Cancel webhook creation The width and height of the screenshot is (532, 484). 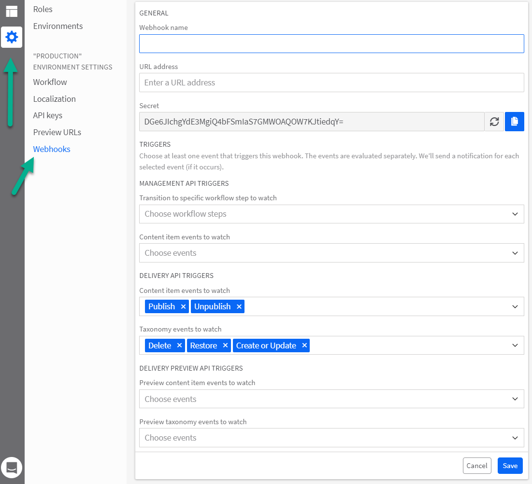(x=477, y=466)
